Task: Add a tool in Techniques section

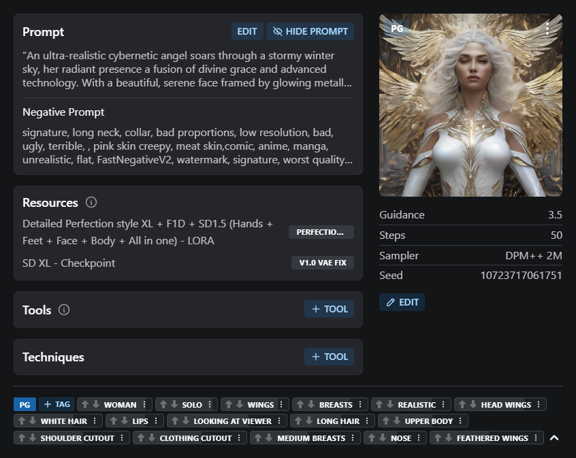Action: (x=329, y=357)
